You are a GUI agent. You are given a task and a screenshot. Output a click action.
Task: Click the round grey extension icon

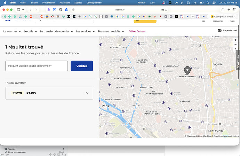coord(61,10)
